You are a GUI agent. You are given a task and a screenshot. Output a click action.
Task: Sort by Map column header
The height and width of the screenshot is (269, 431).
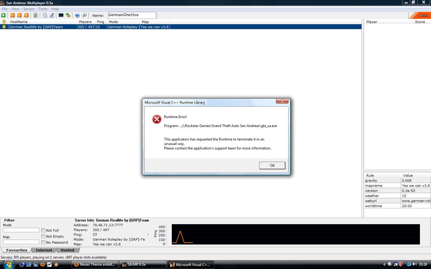155,22
